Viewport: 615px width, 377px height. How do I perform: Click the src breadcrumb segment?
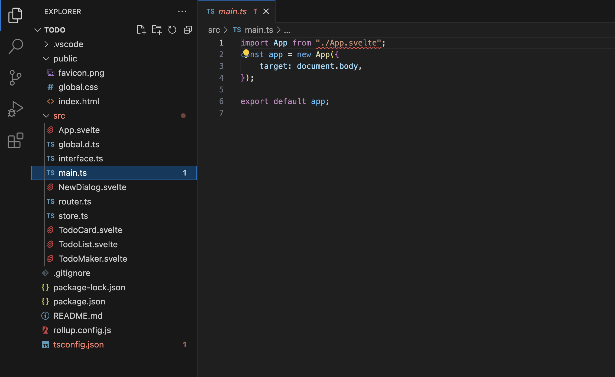tap(214, 30)
